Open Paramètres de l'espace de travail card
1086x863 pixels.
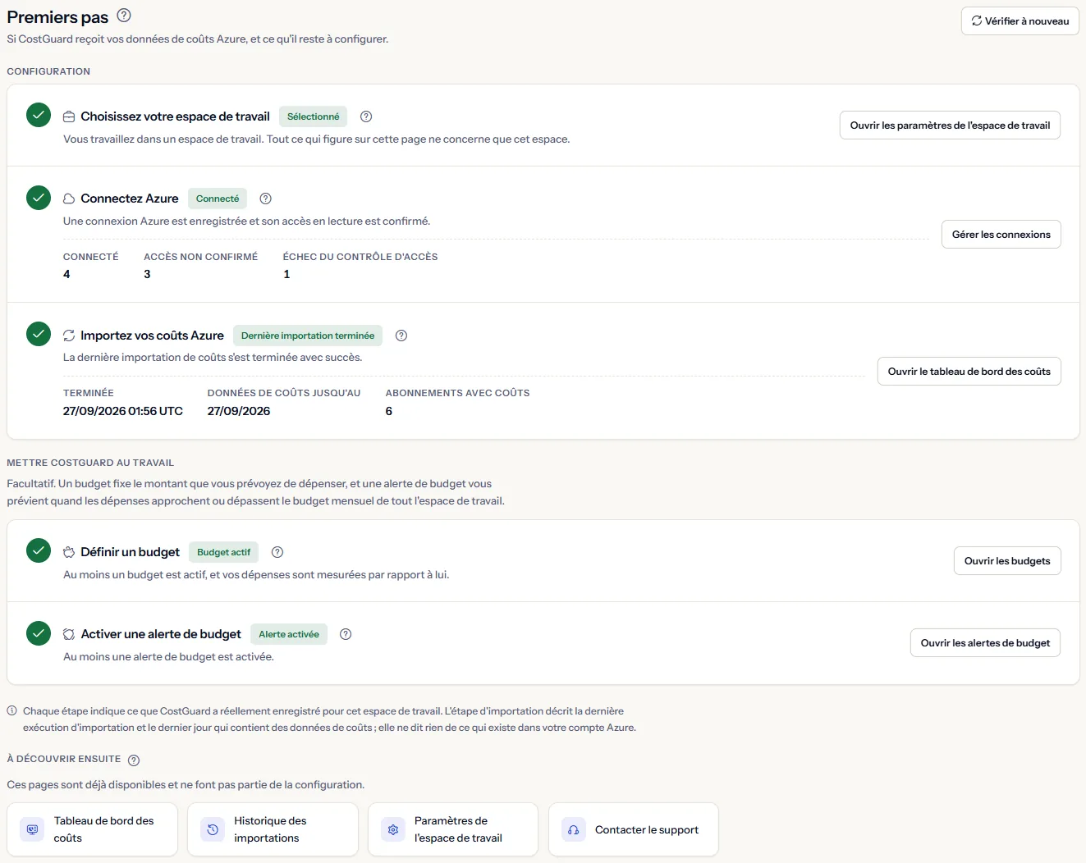click(453, 829)
